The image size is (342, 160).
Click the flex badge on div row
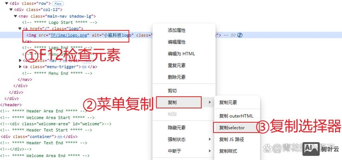pos(58,4)
